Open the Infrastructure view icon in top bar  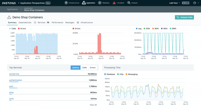point(66,3)
